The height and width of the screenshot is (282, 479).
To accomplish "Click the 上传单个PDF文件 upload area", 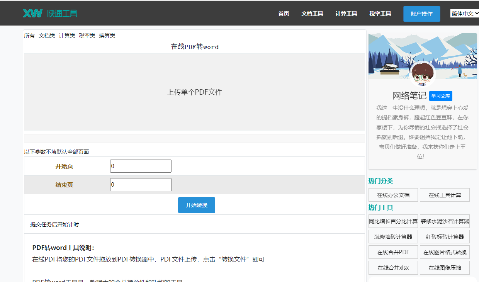I will (x=194, y=92).
